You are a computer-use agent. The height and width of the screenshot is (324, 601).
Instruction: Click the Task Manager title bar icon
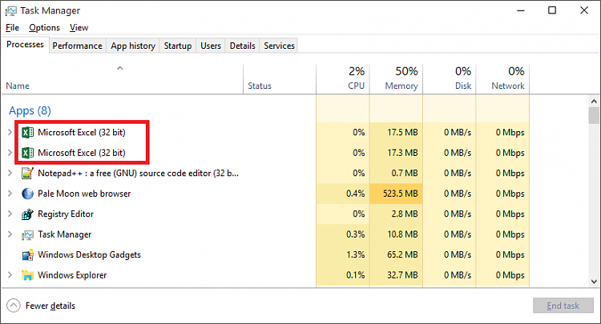pyautogui.click(x=10, y=10)
